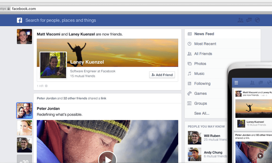272x163 pixels.
Task: Click Add Friend for Laney Kuenzel
Action: coord(162,75)
